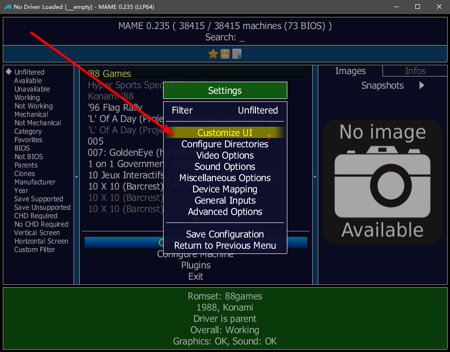Switch to the Infos tab
The width and height of the screenshot is (450, 352).
point(415,71)
